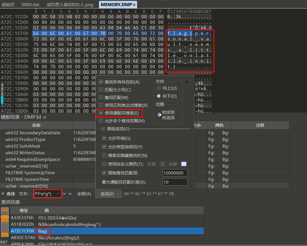Enable regular expression search checkbox
The height and width of the screenshot is (246, 307).
(x=101, y=105)
